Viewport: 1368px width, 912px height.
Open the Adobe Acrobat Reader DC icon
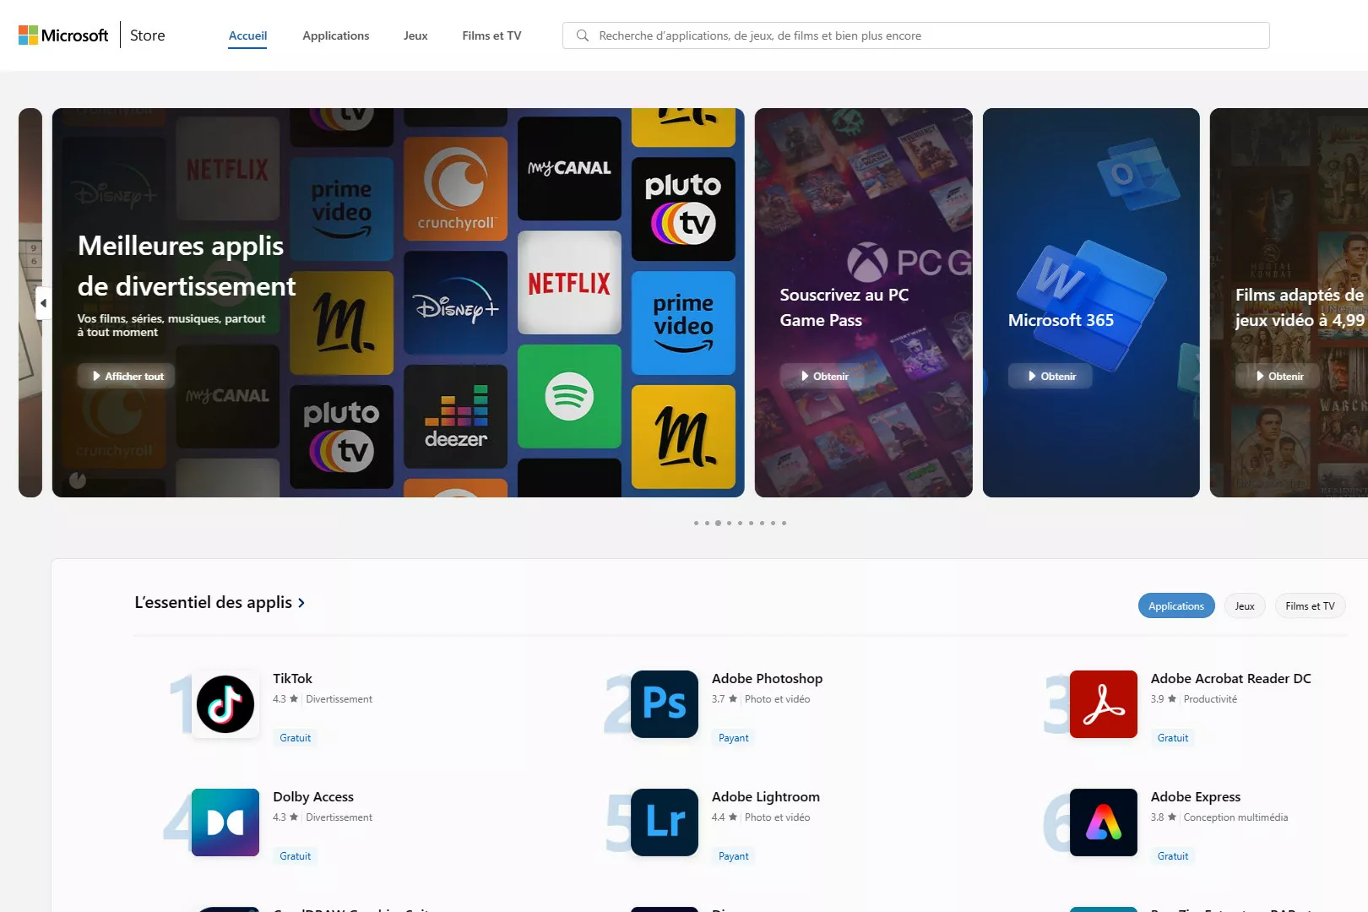point(1103,704)
